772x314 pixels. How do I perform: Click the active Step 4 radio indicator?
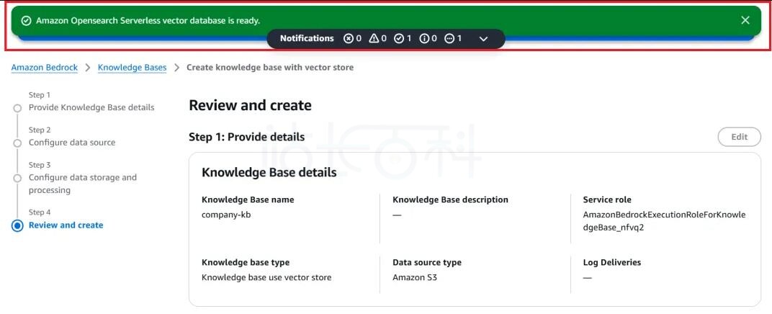[17, 225]
